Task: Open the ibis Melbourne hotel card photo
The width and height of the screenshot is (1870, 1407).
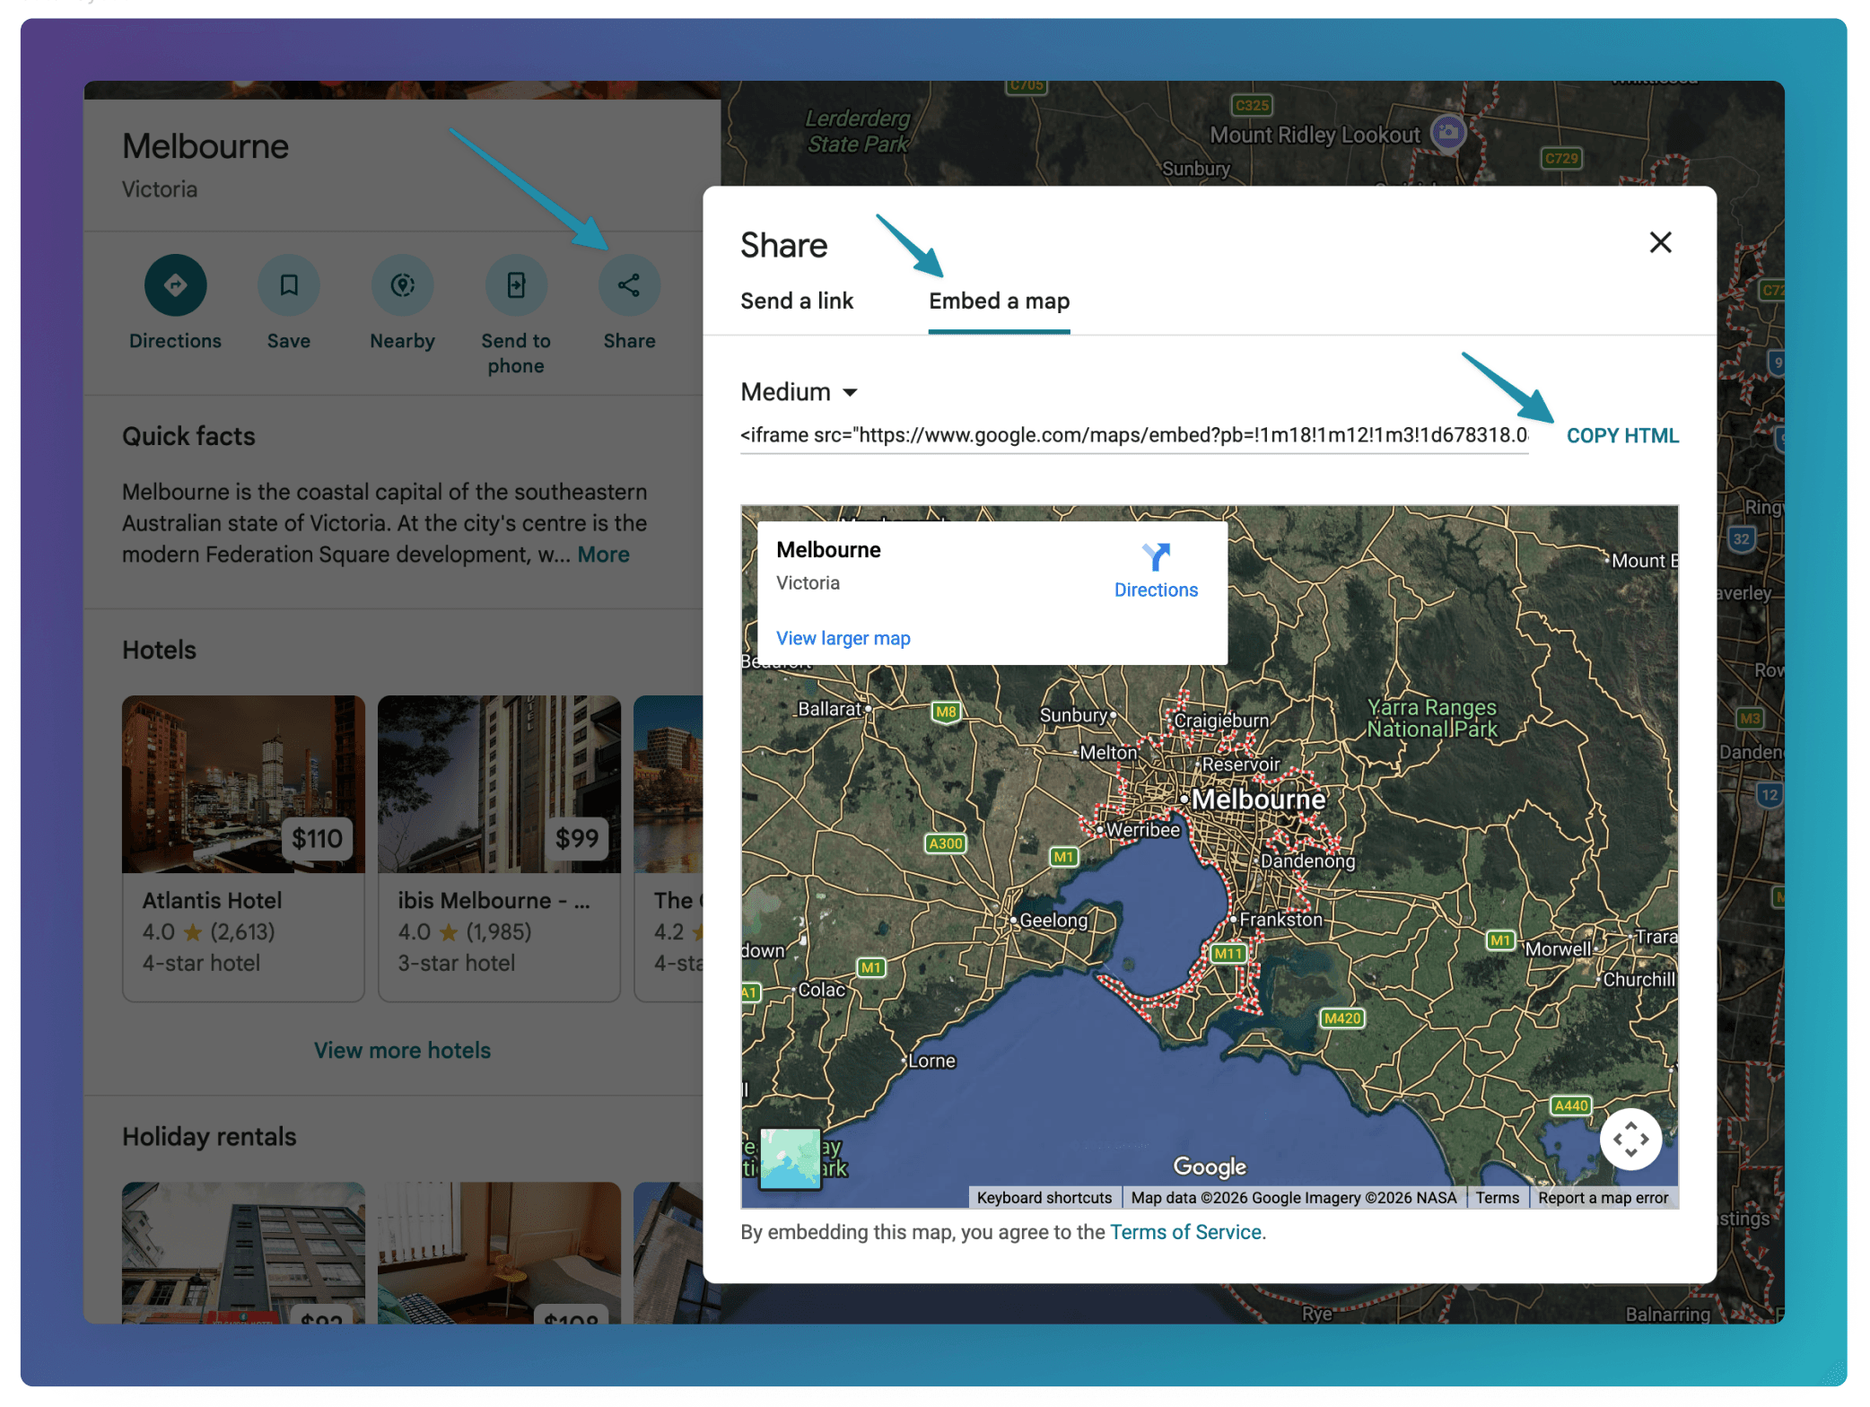Action: pos(499,784)
